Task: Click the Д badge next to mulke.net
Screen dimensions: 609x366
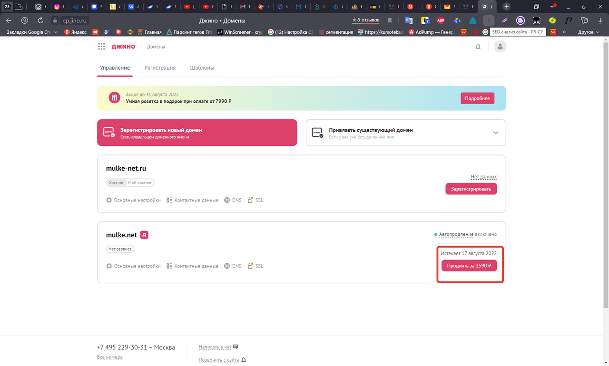Action: click(145, 235)
